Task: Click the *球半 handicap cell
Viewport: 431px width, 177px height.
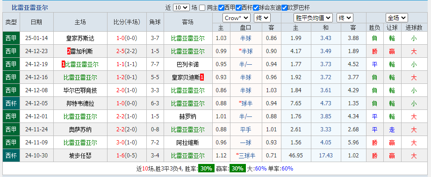Action: coord(246,103)
